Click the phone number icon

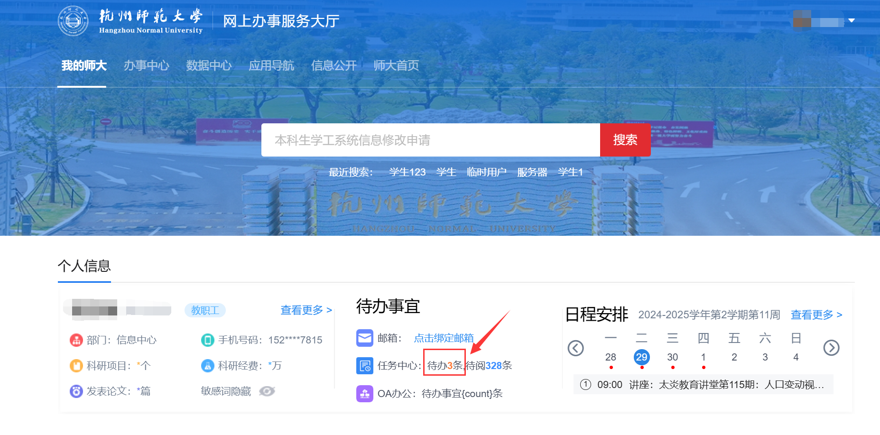[x=208, y=340]
